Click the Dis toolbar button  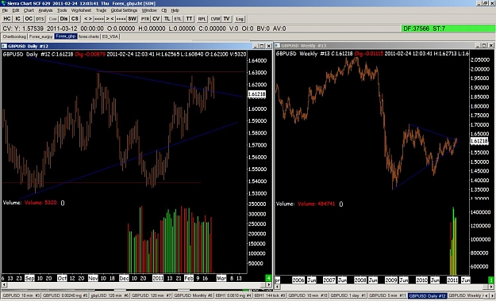pyautogui.click(x=63, y=19)
